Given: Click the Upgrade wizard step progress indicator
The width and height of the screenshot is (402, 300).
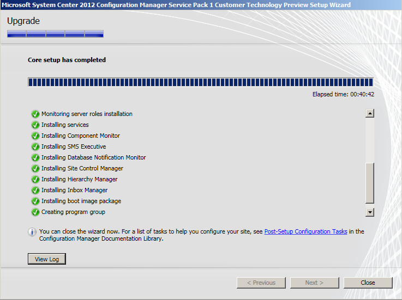Looking at the screenshot, I should click(56, 34).
